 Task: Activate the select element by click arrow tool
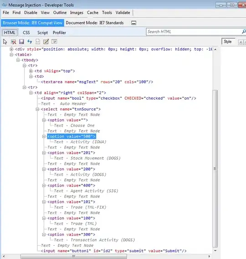tap(5, 41)
